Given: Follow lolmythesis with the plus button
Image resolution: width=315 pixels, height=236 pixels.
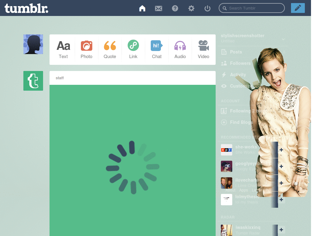Looking at the screenshot, I should tap(281, 199).
